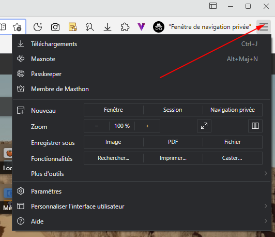Add the page to favorites with the star icon

[17, 27]
